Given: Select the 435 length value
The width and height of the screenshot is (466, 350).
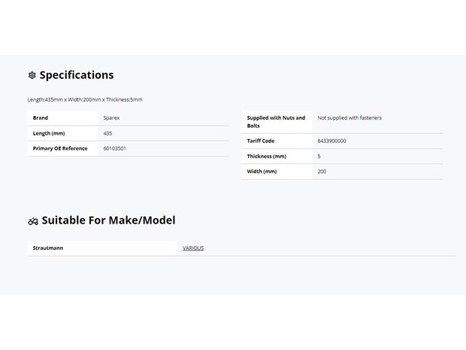Looking at the screenshot, I should [x=107, y=133].
